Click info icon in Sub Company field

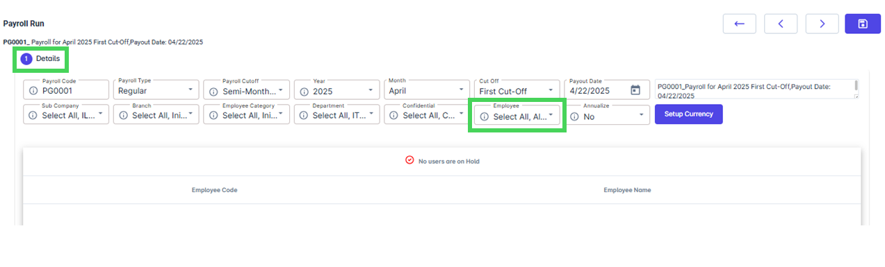point(33,116)
